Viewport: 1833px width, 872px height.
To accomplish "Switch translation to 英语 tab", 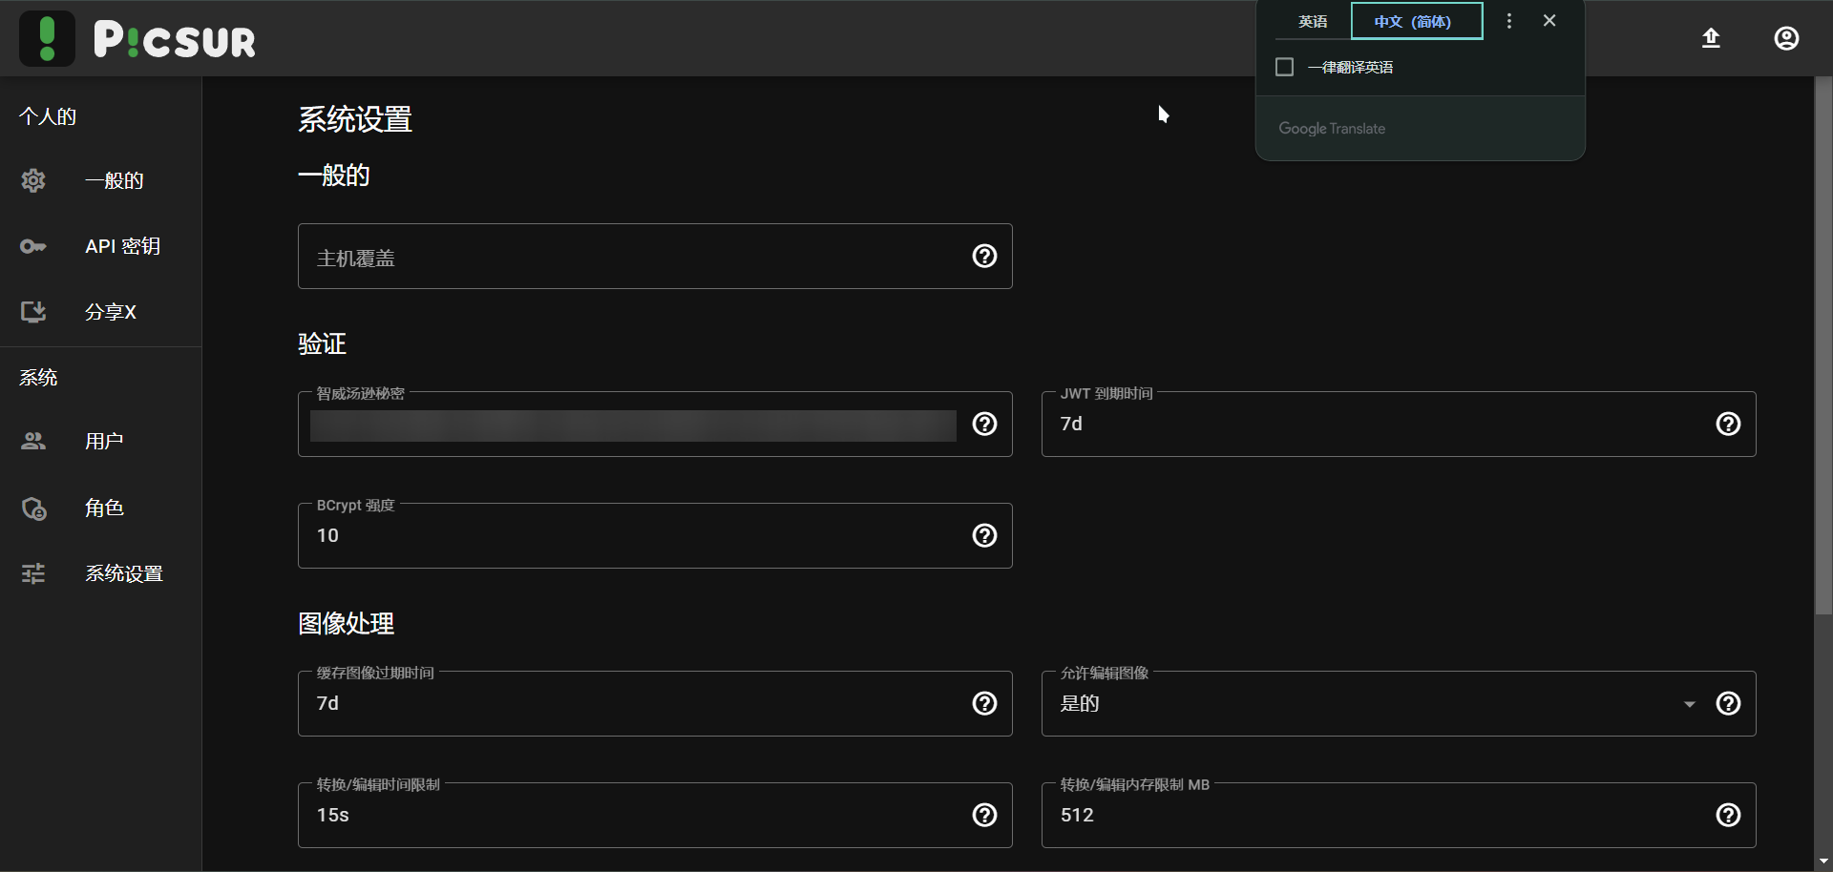I will [x=1313, y=21].
